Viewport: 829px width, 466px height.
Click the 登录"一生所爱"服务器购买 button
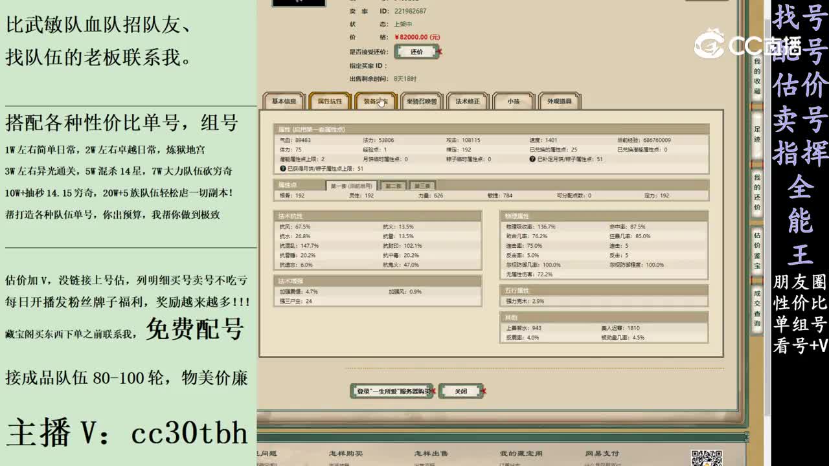(x=392, y=391)
